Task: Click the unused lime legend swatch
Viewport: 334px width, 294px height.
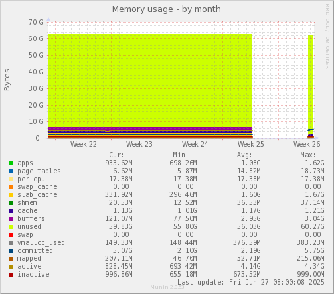Action: [11, 227]
